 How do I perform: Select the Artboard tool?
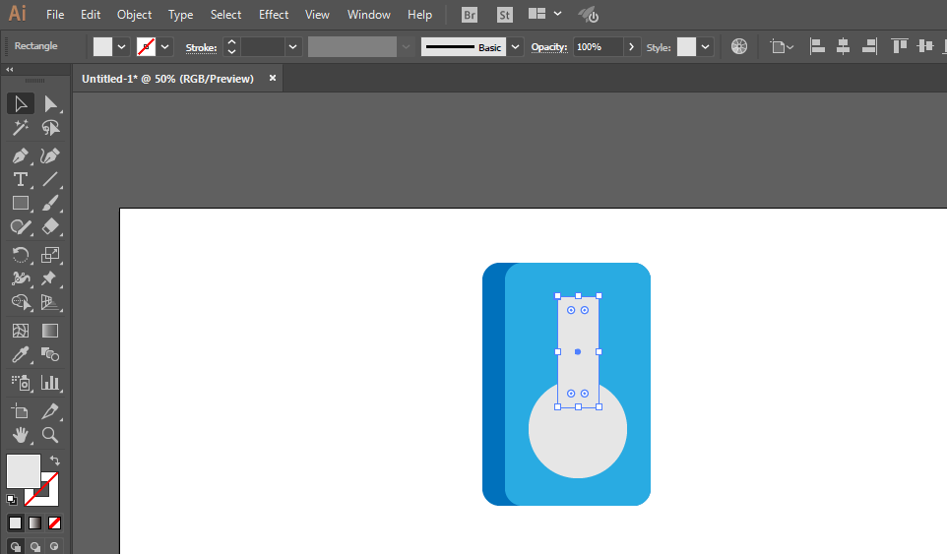[21, 411]
